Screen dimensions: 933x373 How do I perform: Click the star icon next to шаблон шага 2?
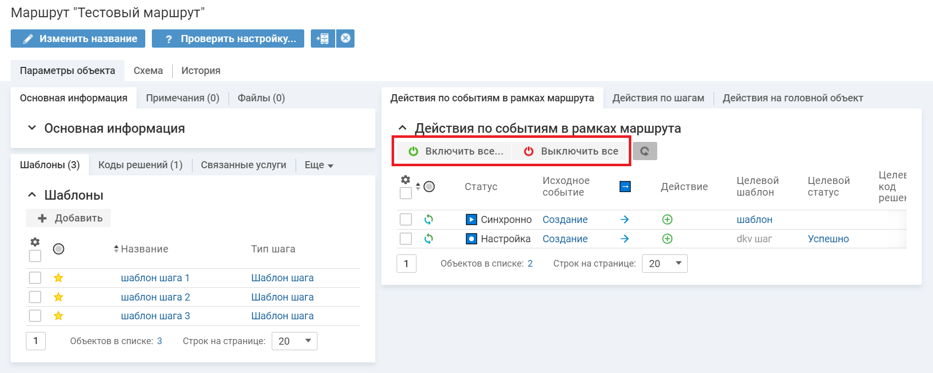(x=58, y=297)
